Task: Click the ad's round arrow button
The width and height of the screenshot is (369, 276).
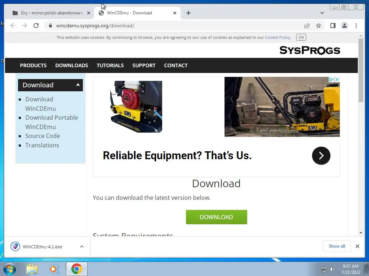Action: tap(321, 155)
